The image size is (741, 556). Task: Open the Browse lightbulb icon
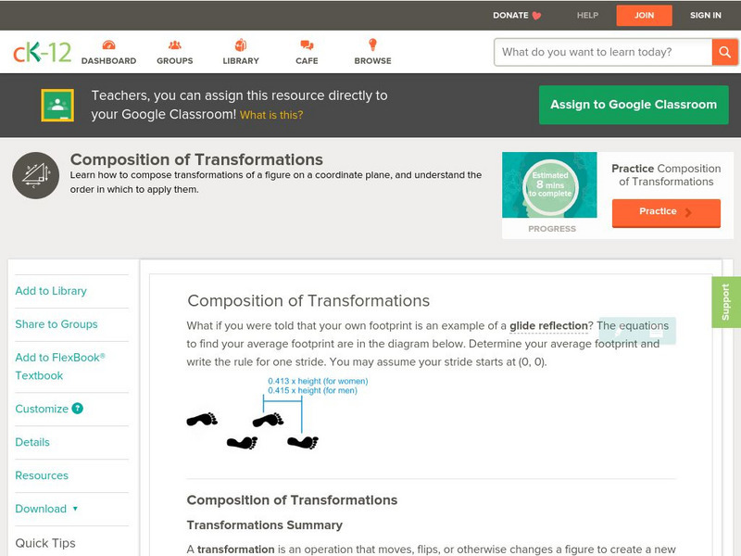(371, 44)
